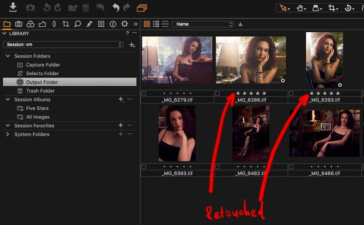Open the Color circles tool tab

(x=30, y=24)
